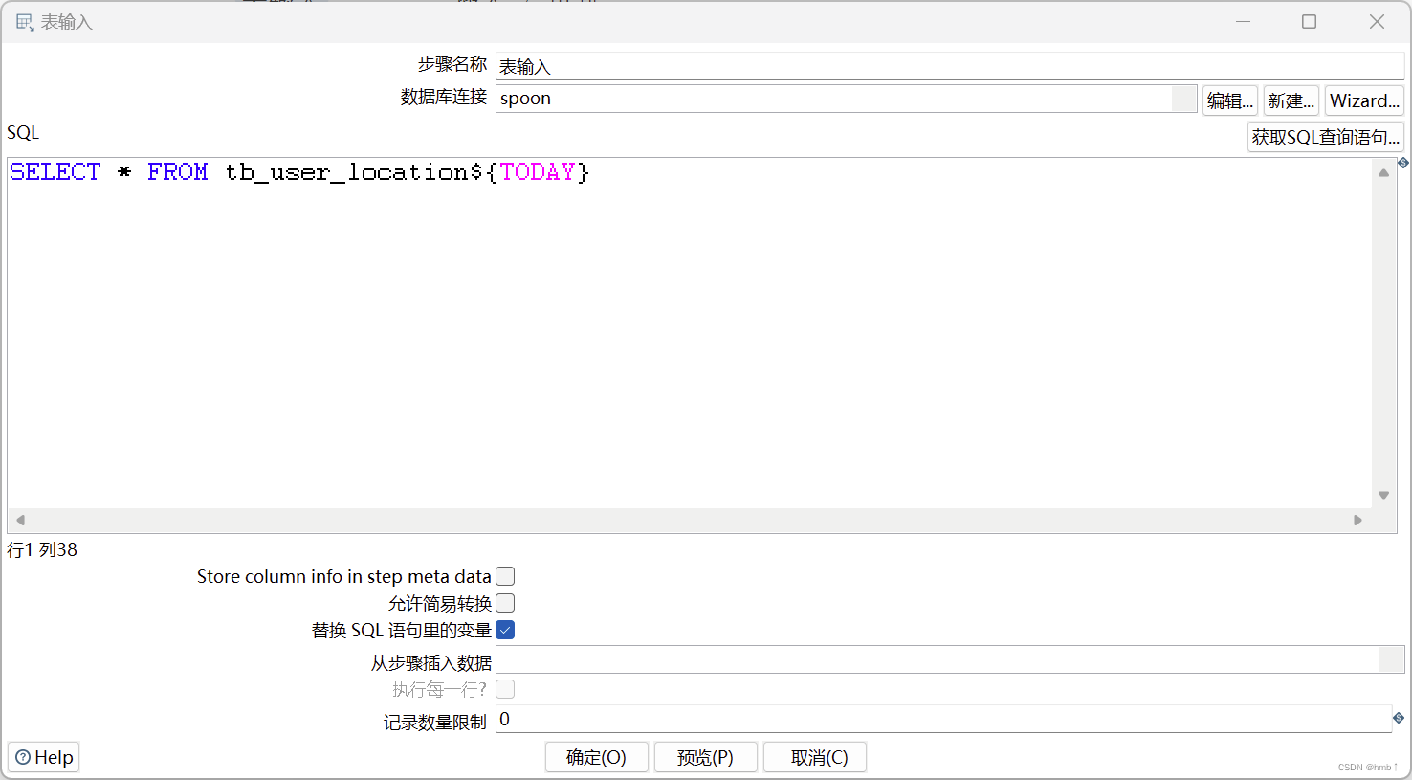Viewport: 1412px width, 780px height.
Task: Click the variable diamond icon beside record limit
Action: (1399, 718)
